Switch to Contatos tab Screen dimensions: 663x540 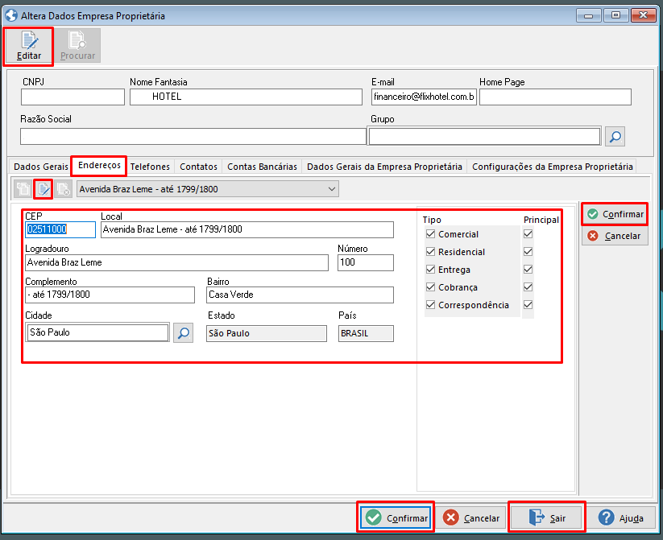coord(198,167)
